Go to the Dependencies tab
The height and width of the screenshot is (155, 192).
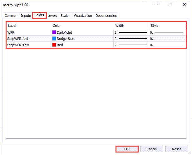106,16
